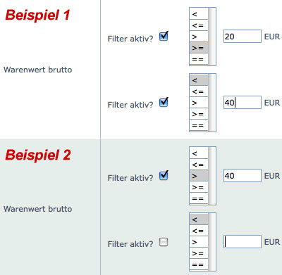Uncheck second Filter aktiv checkbox in Beispiel 1
This screenshot has height=275, width=282.
164,103
